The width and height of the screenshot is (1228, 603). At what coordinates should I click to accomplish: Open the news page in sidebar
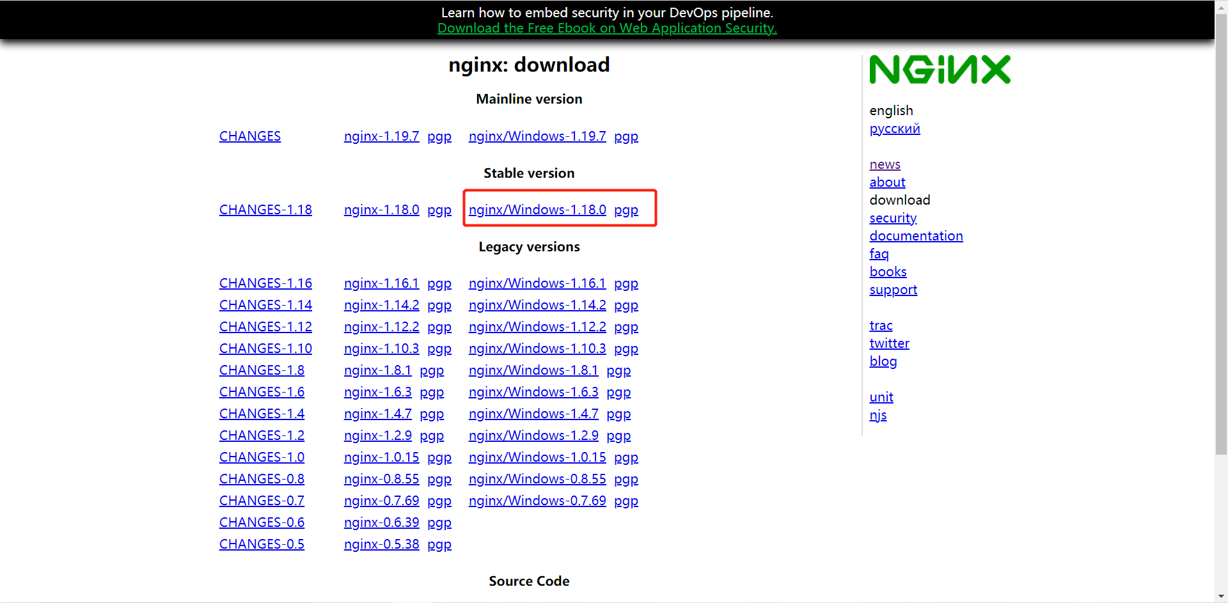coord(885,164)
